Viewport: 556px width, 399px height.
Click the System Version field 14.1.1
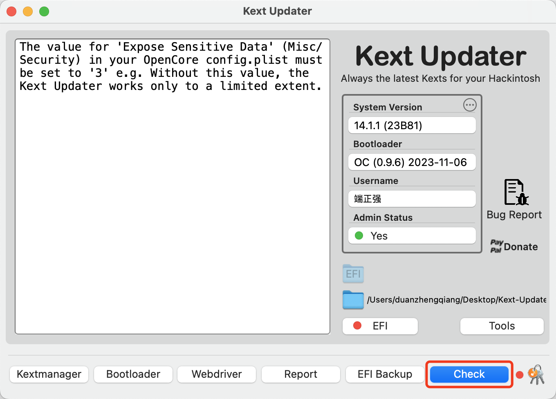[x=412, y=125]
